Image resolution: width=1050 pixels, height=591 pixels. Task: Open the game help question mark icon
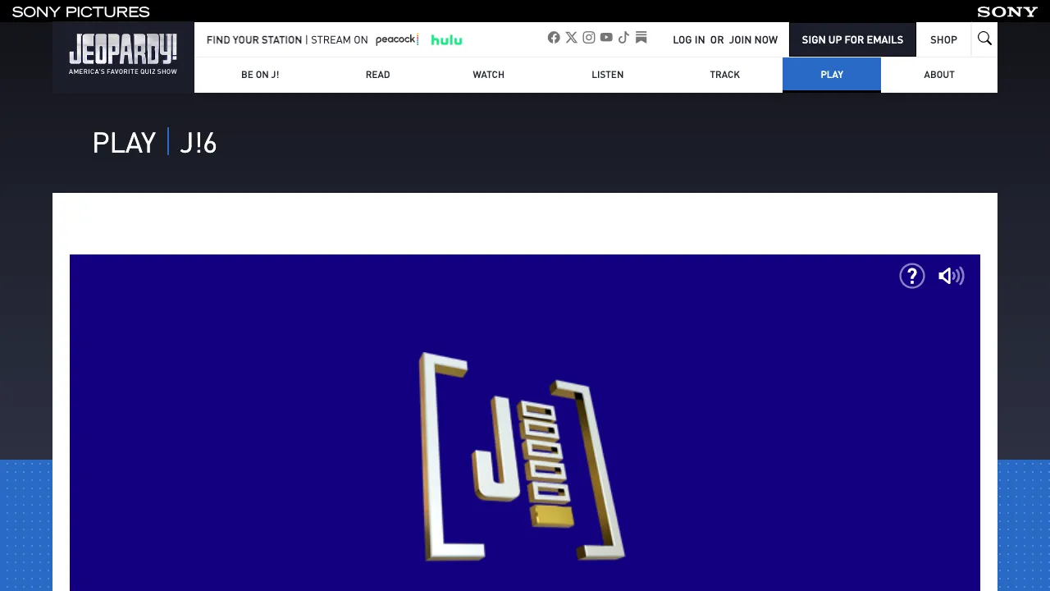(912, 276)
